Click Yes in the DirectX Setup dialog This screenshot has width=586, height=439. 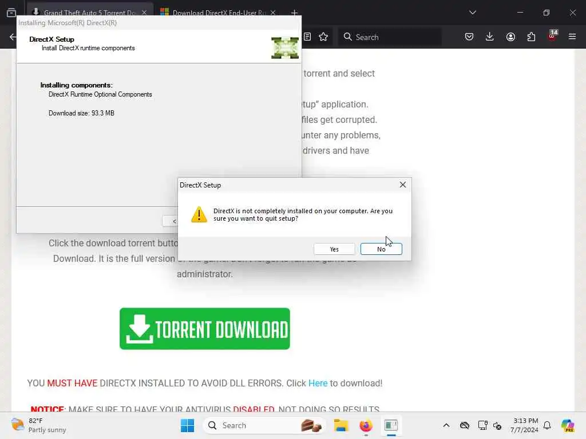coord(334,249)
